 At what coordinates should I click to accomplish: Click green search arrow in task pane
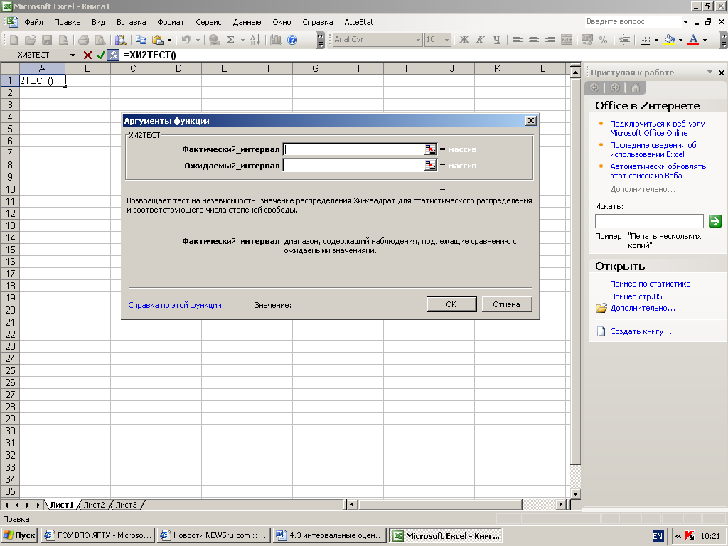pos(715,221)
